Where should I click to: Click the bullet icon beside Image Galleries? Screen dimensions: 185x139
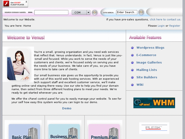click(132, 62)
